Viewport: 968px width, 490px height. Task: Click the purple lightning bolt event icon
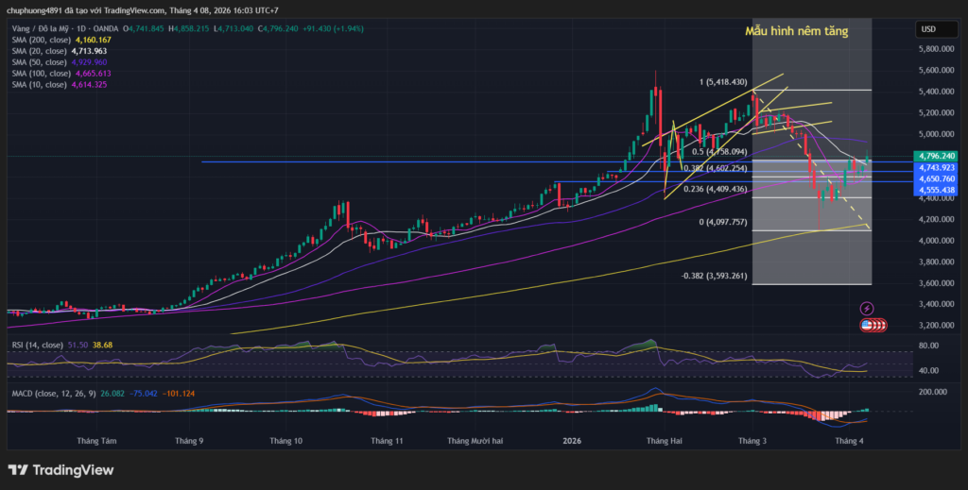pos(867,309)
